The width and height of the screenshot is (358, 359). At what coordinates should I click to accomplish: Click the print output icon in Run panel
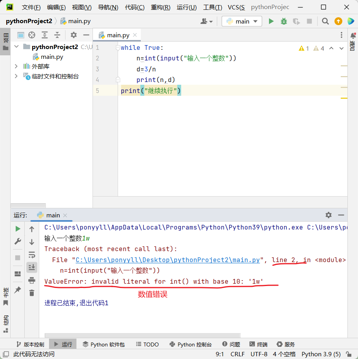click(x=32, y=280)
